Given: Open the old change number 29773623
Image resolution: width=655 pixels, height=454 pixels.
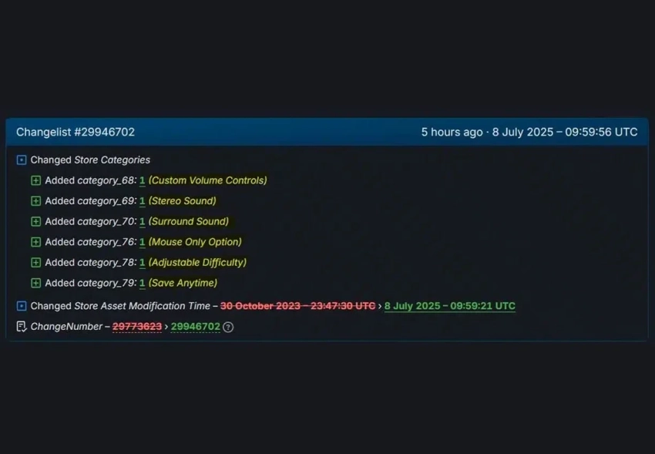Looking at the screenshot, I should 137,327.
